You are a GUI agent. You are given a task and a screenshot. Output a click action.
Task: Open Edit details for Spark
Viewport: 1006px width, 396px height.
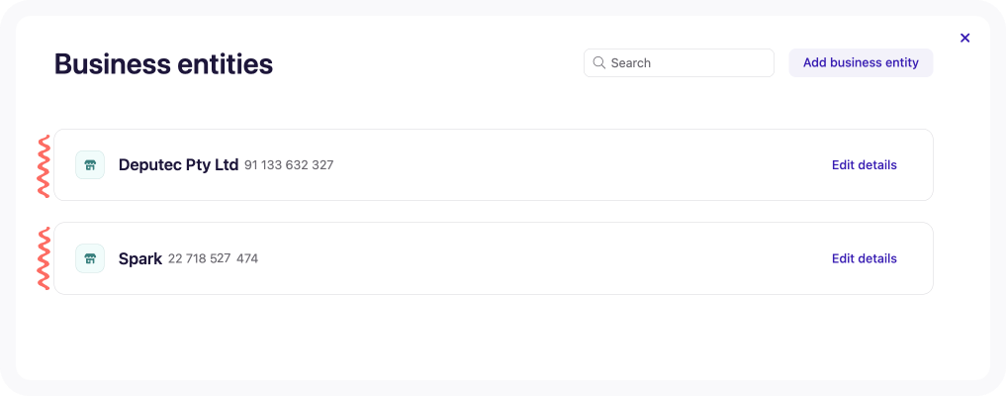[x=865, y=258]
